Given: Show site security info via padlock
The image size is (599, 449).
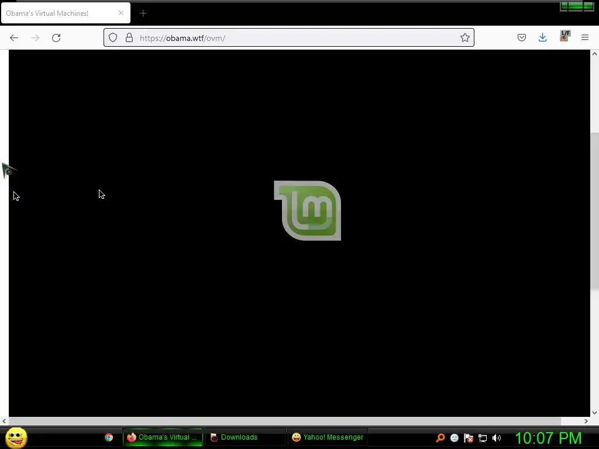Looking at the screenshot, I should (129, 37).
